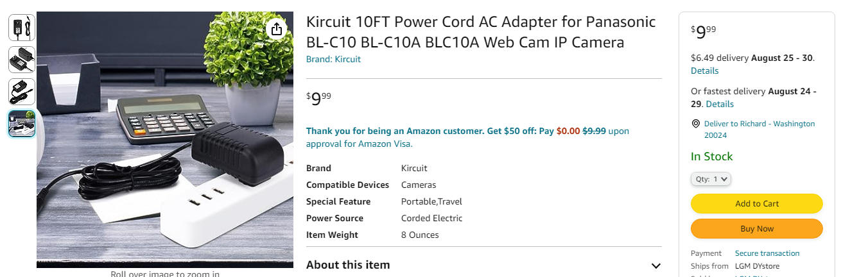Click the In Stock status text
Screen dimensions: 841x277
coord(711,156)
